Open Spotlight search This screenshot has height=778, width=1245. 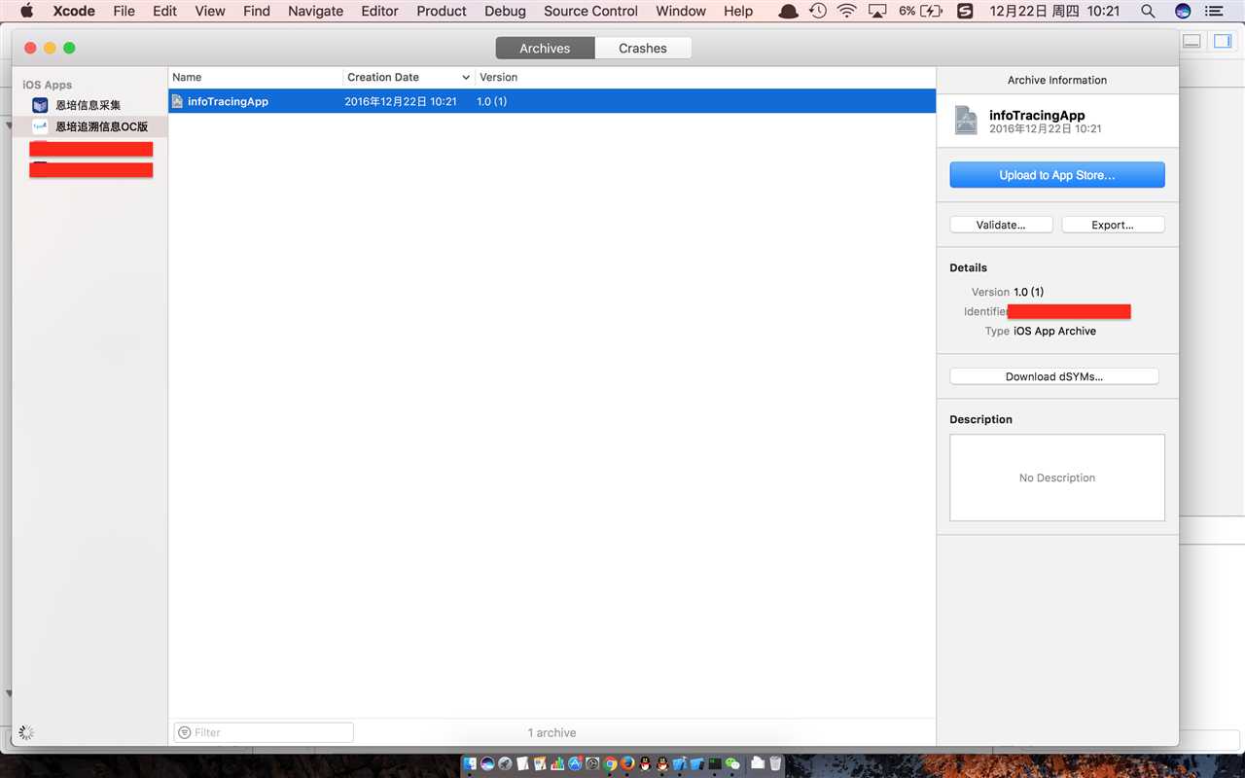click(1148, 11)
